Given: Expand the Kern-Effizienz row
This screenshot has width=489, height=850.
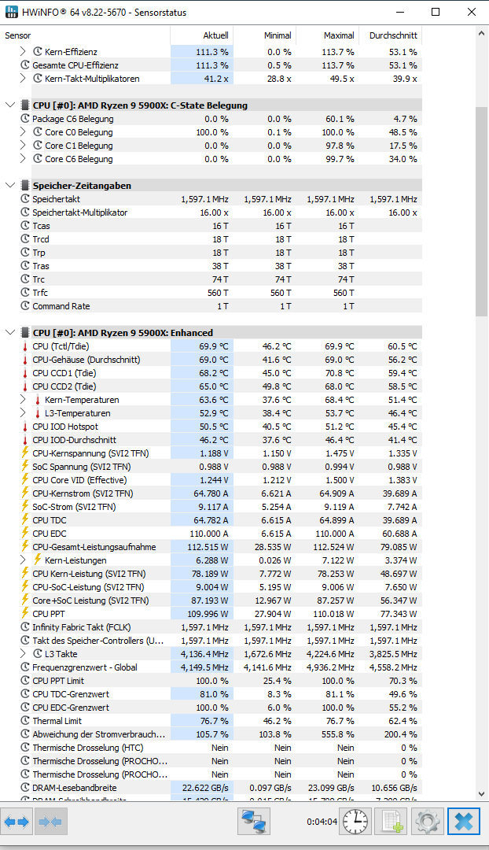Looking at the screenshot, I should click(x=23, y=51).
